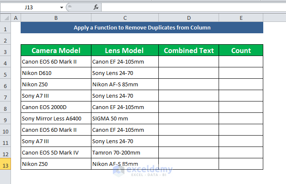Select row 5 header
The height and width of the screenshot is (184, 286).
pyautogui.click(x=5, y=73)
